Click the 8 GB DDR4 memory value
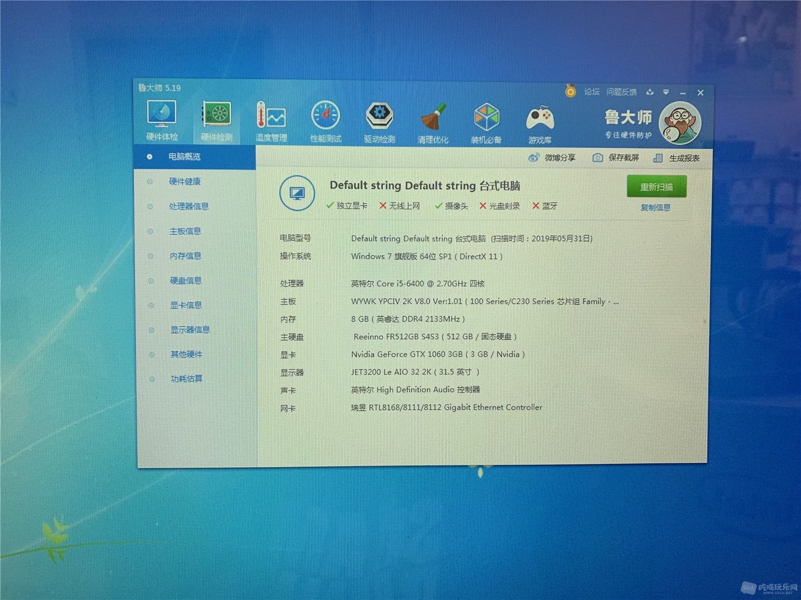Image resolution: width=801 pixels, height=600 pixels. point(408,319)
